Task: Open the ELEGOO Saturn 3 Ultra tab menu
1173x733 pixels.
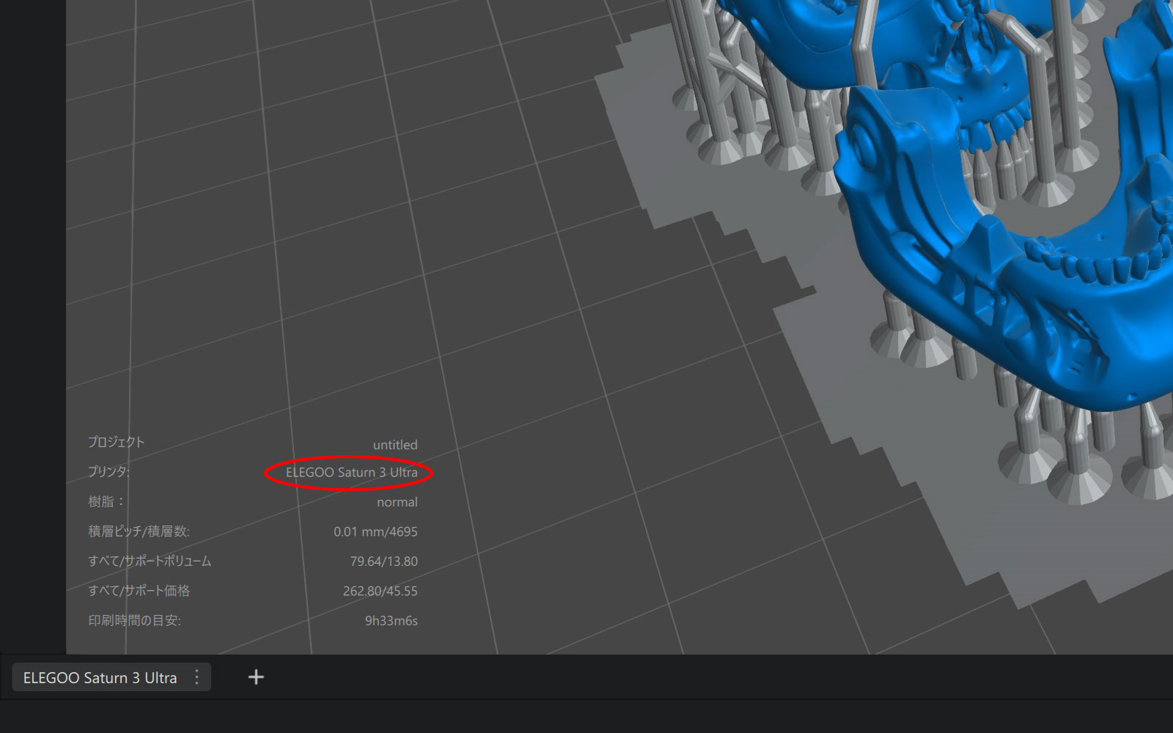Action: click(x=196, y=677)
